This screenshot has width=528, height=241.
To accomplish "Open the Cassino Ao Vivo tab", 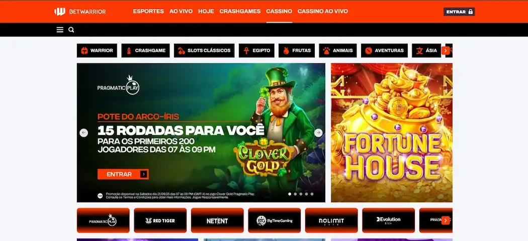I will pos(323,12).
